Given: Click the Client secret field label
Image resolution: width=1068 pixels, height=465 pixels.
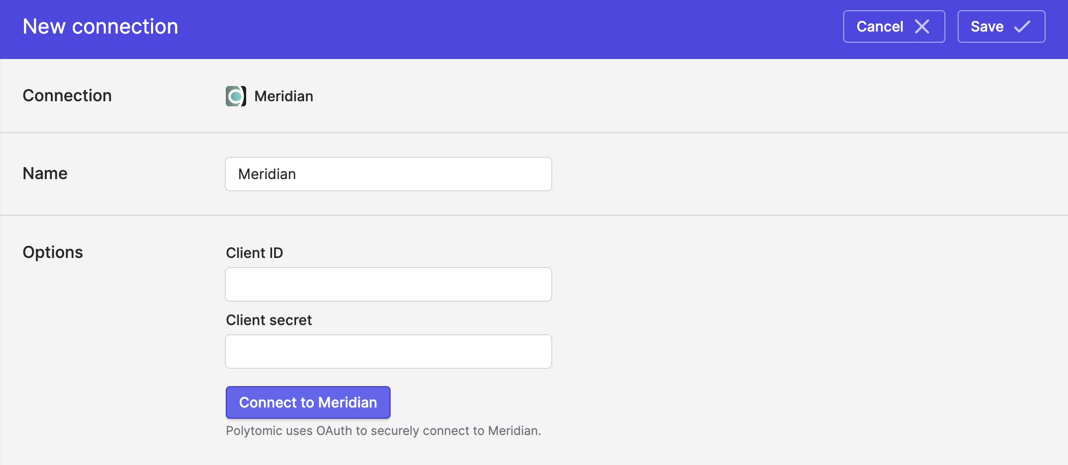Looking at the screenshot, I should [269, 320].
